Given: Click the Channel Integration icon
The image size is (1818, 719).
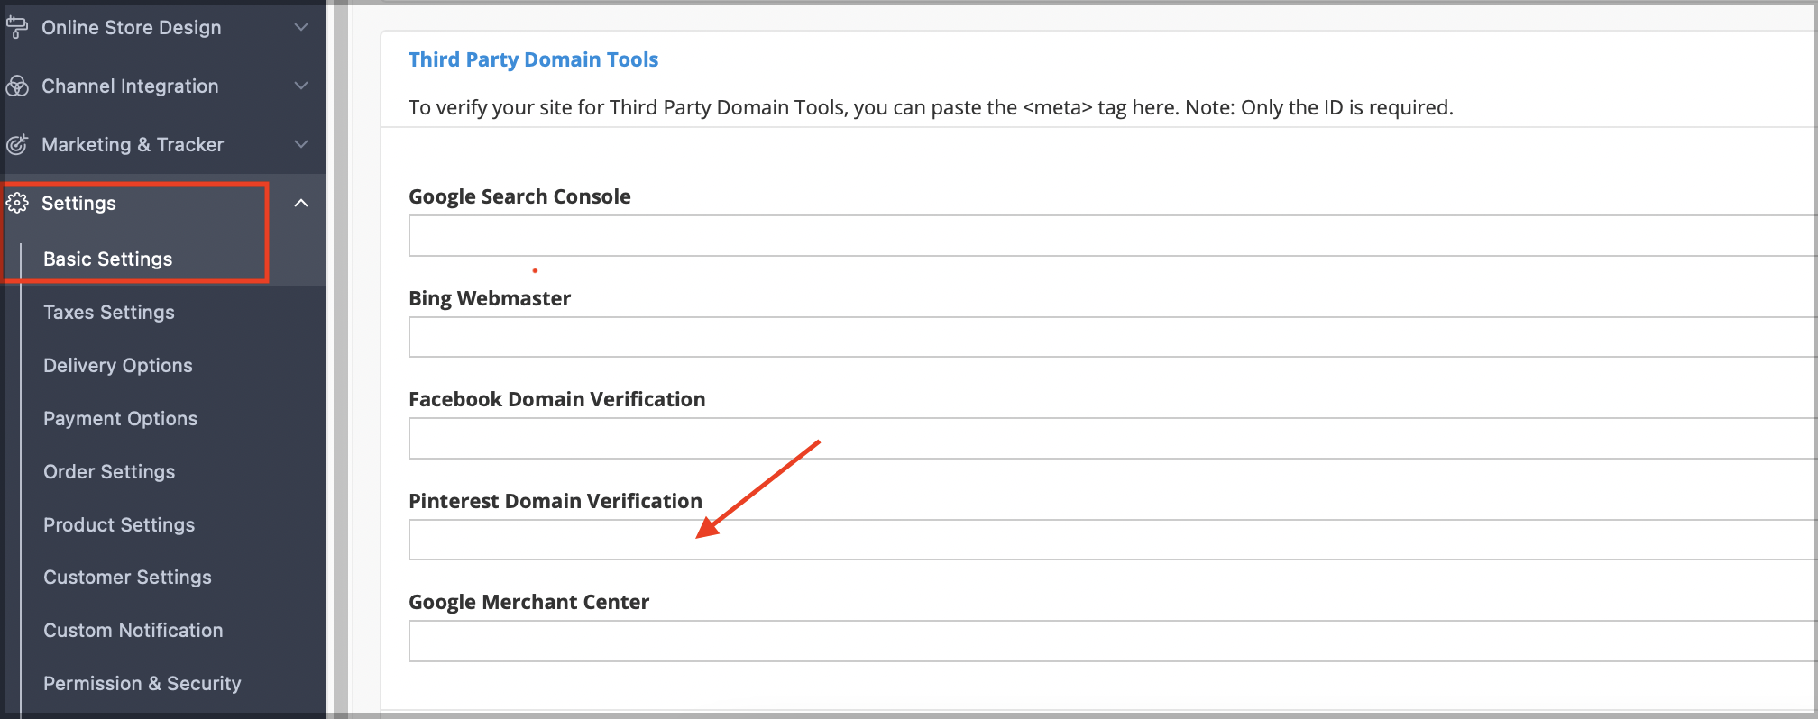Looking at the screenshot, I should pos(17,86).
